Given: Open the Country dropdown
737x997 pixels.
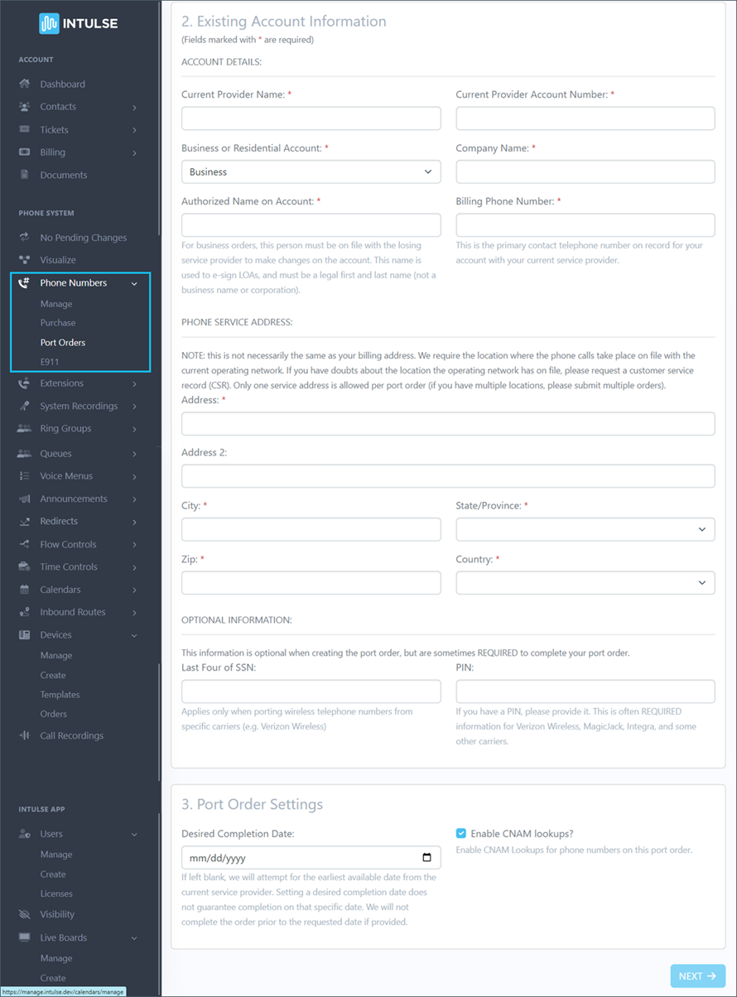Looking at the screenshot, I should coord(585,583).
